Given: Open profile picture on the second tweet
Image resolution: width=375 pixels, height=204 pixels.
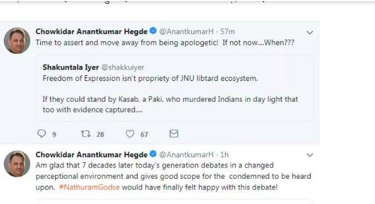Looking at the screenshot, I should pos(17,164).
